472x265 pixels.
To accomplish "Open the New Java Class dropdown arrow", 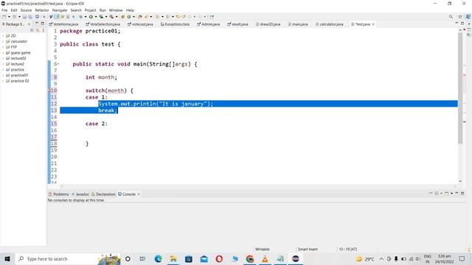I will (133, 16).
